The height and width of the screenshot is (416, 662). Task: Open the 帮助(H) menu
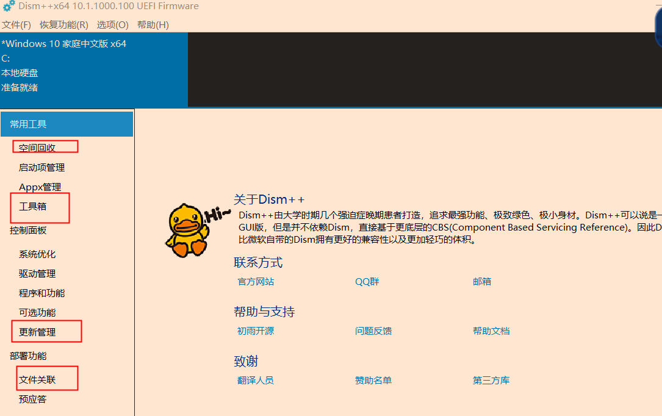click(x=153, y=25)
